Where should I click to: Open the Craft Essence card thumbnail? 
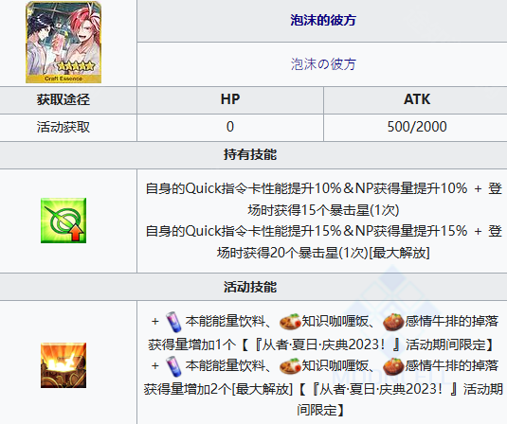point(63,42)
